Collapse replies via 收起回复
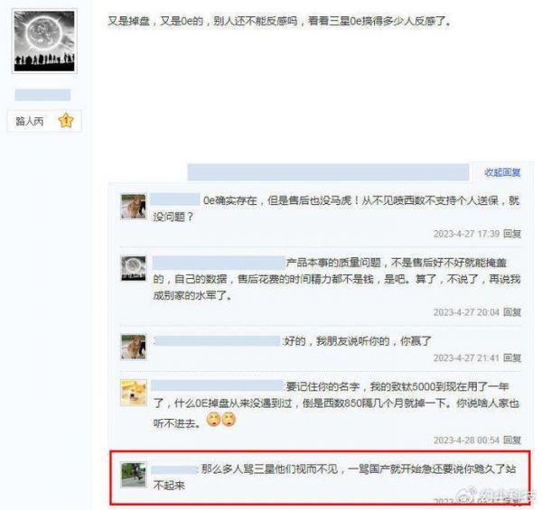 coord(502,172)
